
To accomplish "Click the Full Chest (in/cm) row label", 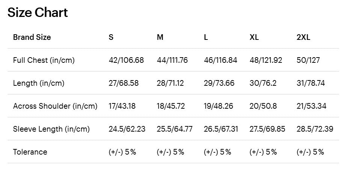I will [x=44, y=60].
